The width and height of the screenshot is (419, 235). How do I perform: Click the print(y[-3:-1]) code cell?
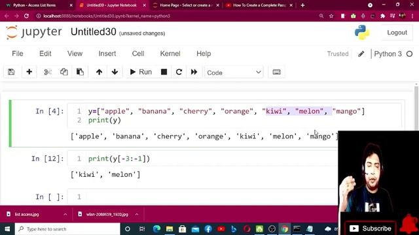point(202,159)
